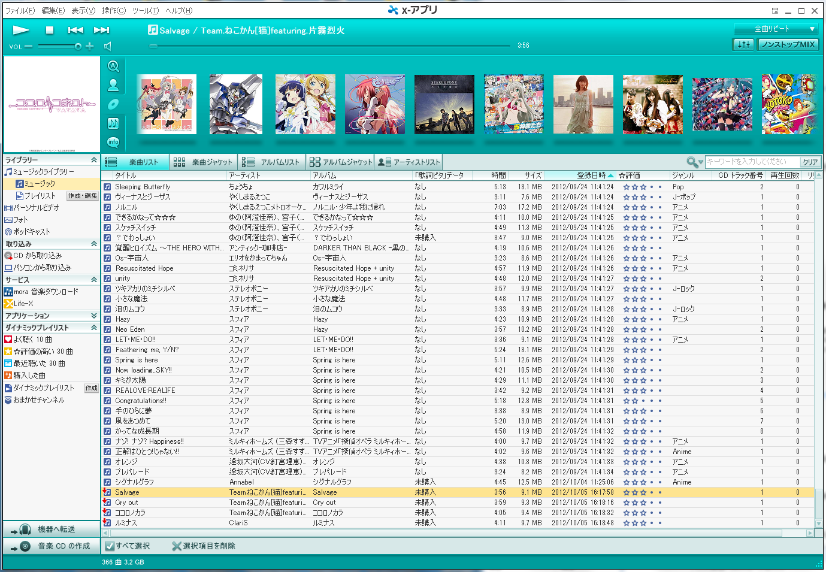Open フォト in the library
Screen dimensions: 826x572
click(16, 220)
